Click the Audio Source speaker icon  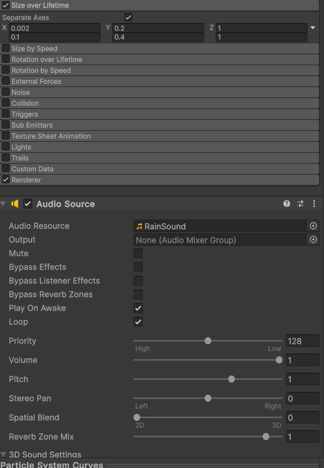point(15,204)
